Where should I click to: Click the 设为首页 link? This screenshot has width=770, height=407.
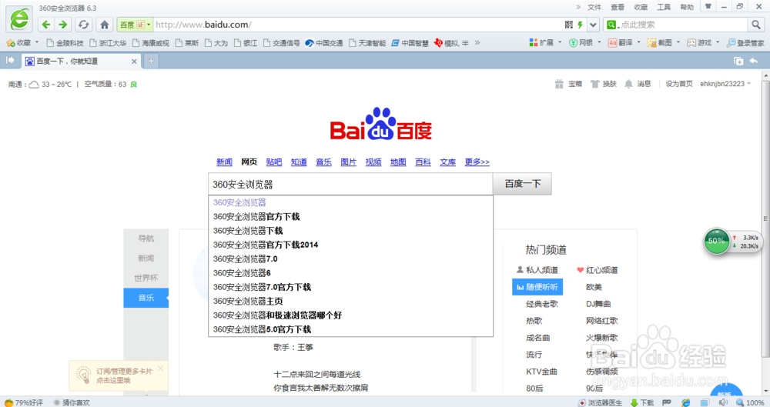coord(678,84)
